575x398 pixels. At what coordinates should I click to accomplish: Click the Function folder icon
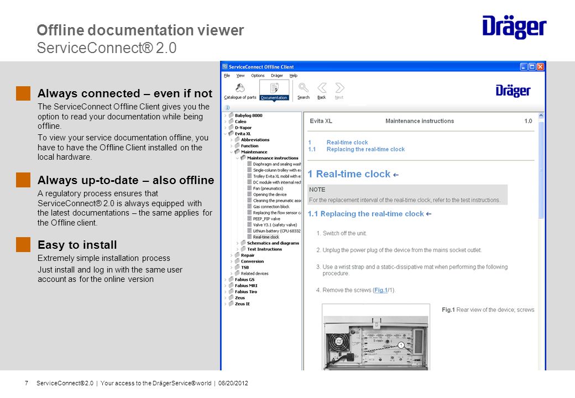(x=237, y=145)
